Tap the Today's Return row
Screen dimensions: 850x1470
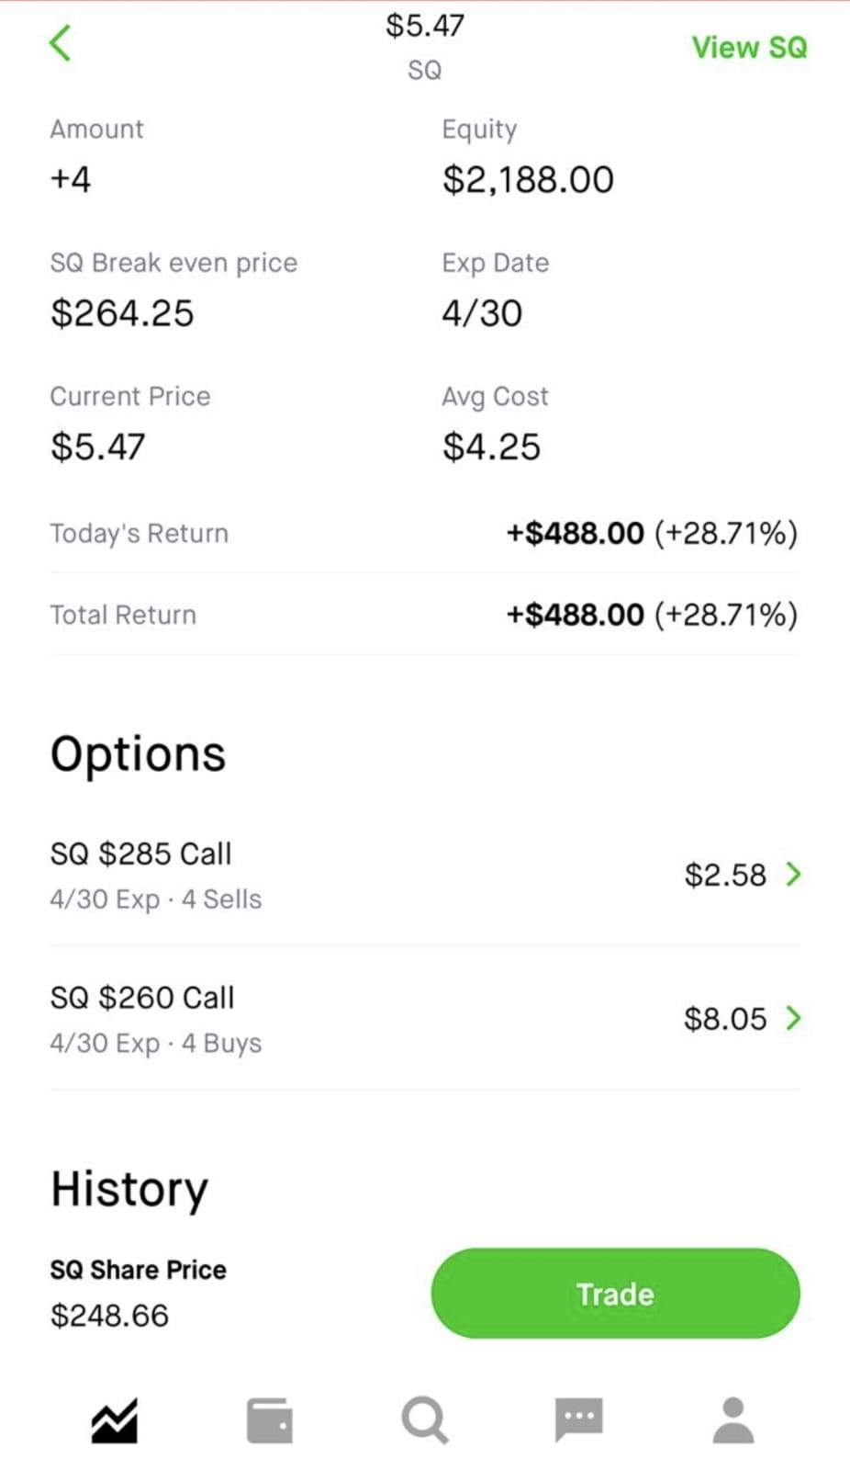click(424, 533)
